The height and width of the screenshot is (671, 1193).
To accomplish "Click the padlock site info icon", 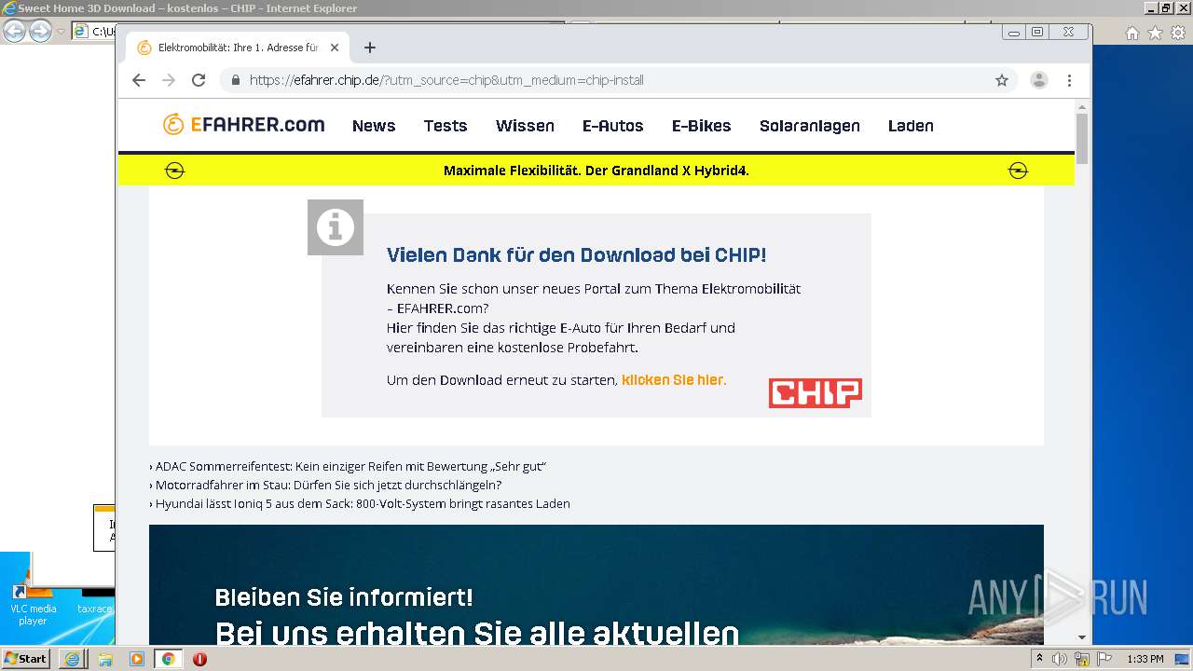I will pos(235,80).
